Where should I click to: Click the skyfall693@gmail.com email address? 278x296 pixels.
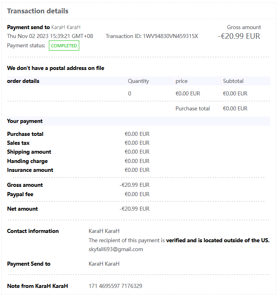tap(116, 249)
